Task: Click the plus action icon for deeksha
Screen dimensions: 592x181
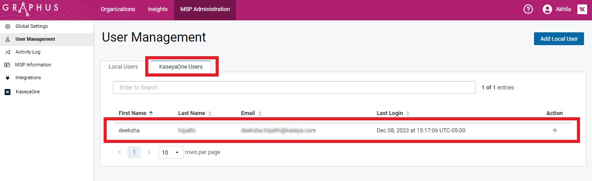Action: [x=554, y=131]
